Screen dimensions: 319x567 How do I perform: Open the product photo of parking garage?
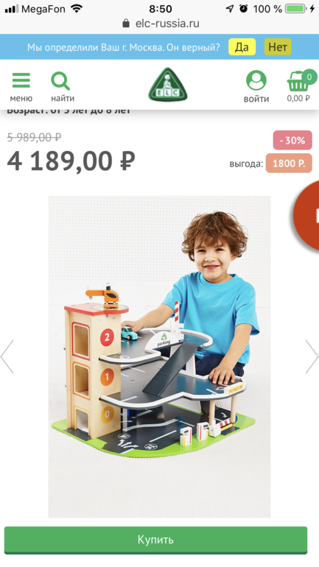point(159,357)
